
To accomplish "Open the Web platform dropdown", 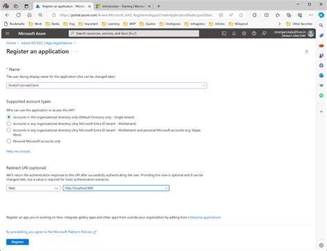I will pyautogui.click(x=33, y=188).
